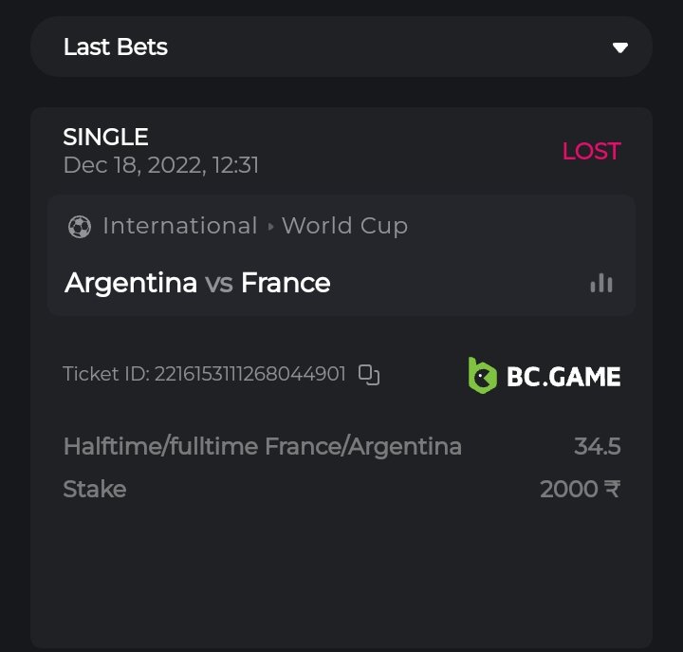
Task: Click the breadcrumb arrow before World Cup
Action: (270, 227)
